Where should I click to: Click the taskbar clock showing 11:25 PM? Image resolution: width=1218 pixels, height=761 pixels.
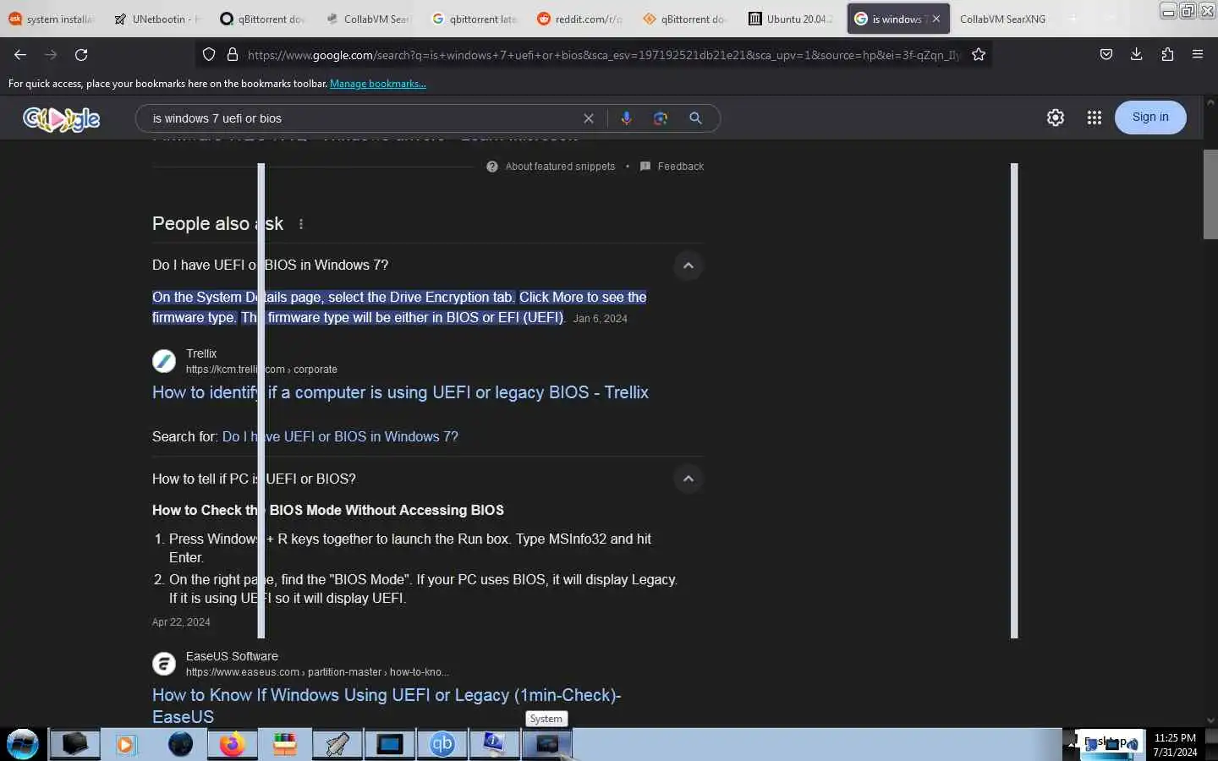(x=1175, y=745)
